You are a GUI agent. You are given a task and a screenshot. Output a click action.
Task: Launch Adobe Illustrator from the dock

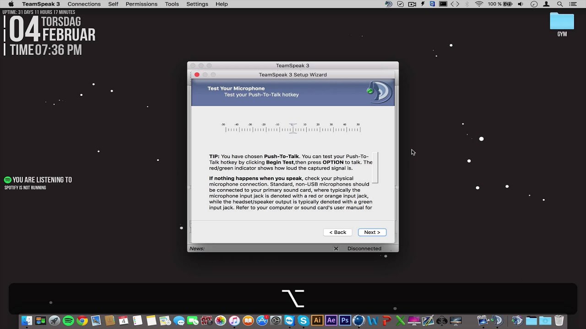(x=317, y=321)
